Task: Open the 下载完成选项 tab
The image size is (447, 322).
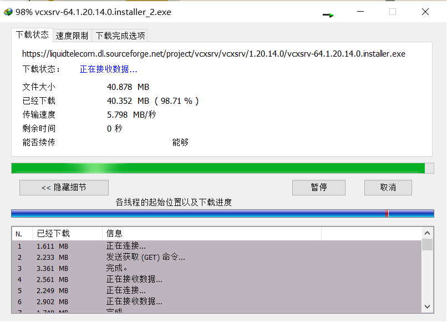Action: pos(120,36)
